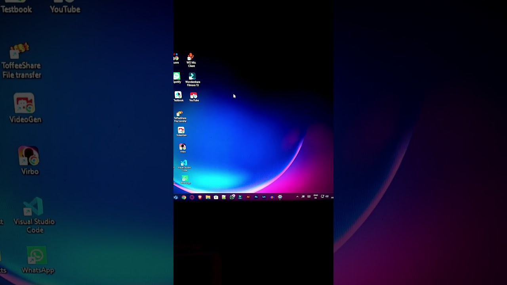
Task: Open the small Visual Studio Code icon on the center desktop
Action: tap(184, 165)
